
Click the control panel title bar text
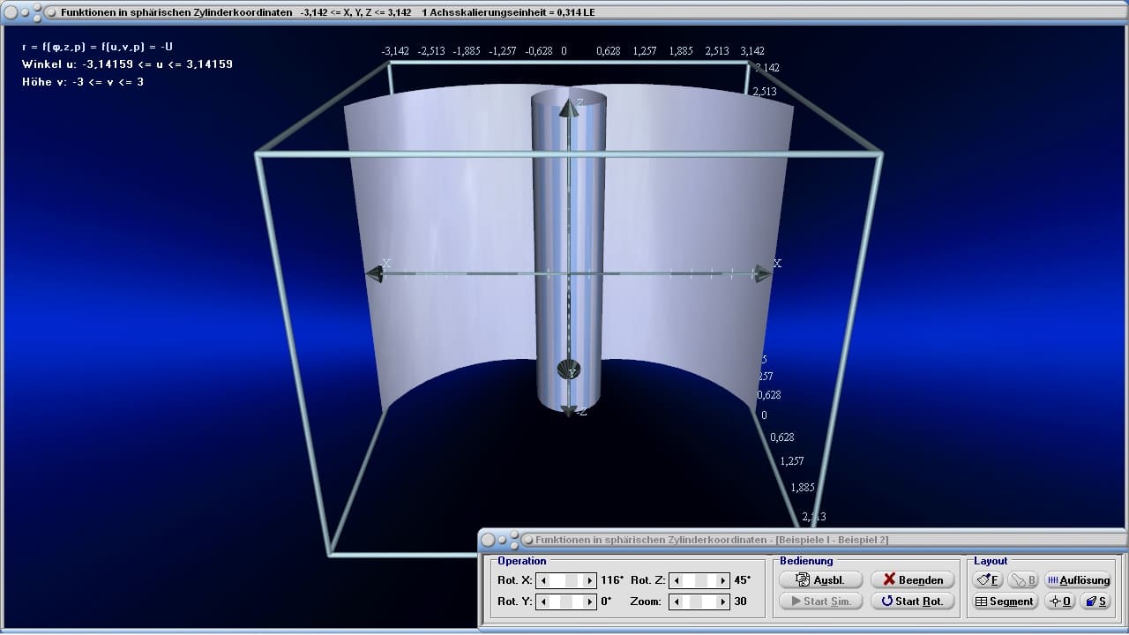tap(712, 540)
